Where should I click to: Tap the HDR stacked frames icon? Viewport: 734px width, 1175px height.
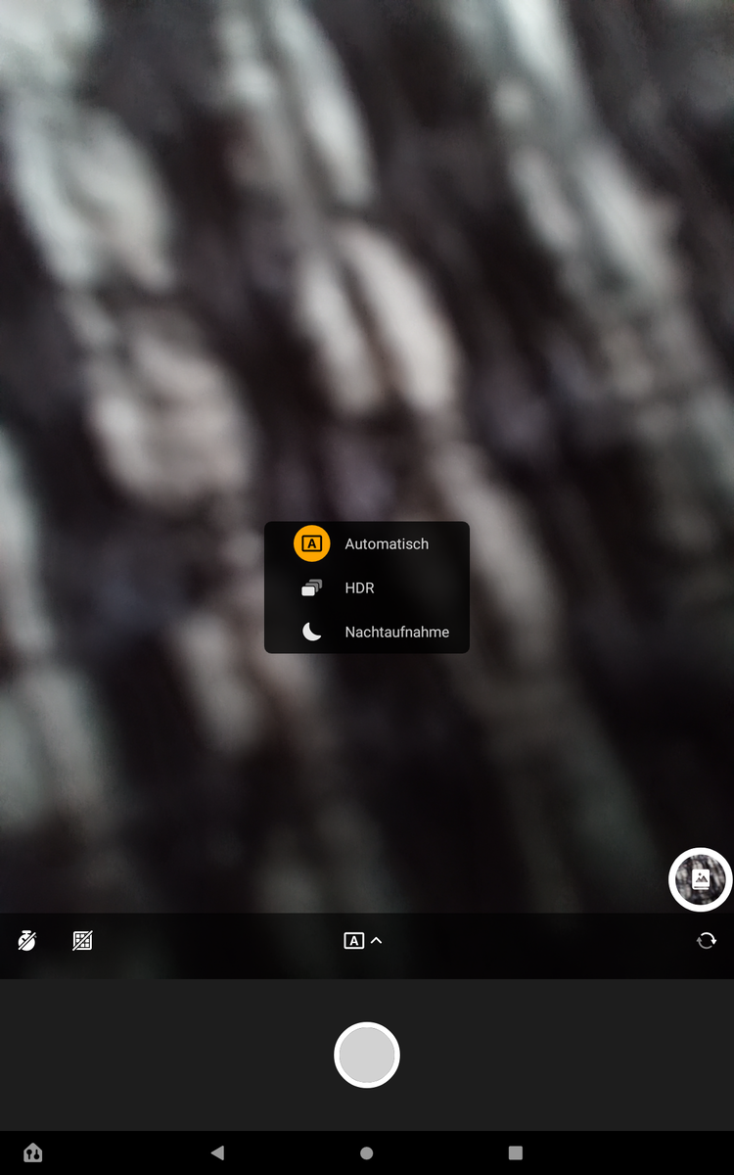(x=312, y=587)
